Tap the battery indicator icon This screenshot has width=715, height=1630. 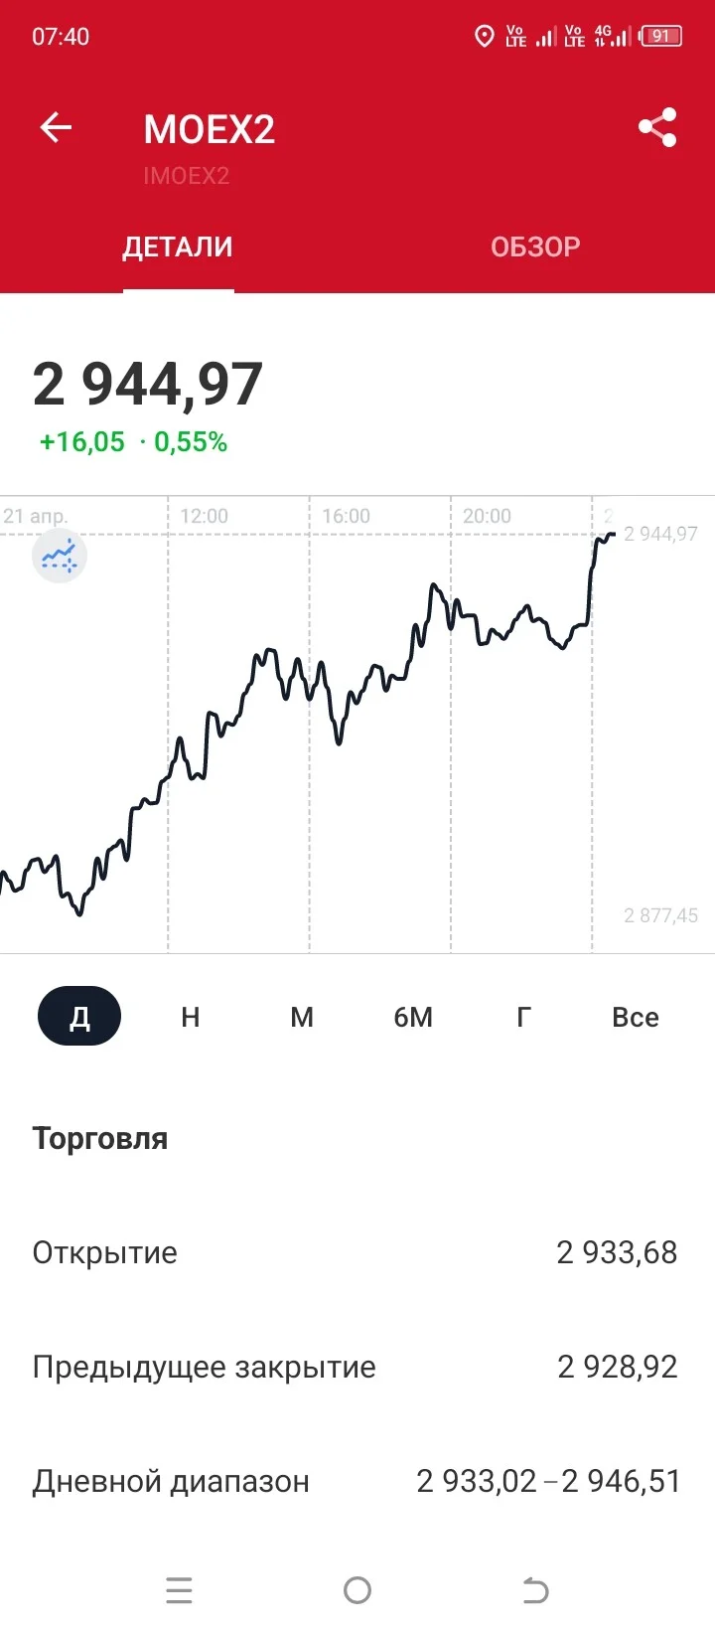[661, 37]
